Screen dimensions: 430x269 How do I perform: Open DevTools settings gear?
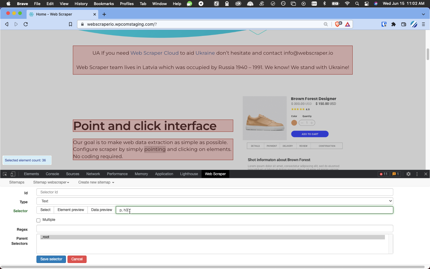click(x=408, y=174)
